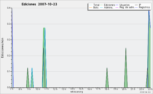The height and width of the screenshot is (94, 153).
Task: Click the orange line swatch beside Bots
Action: coord(91,7)
